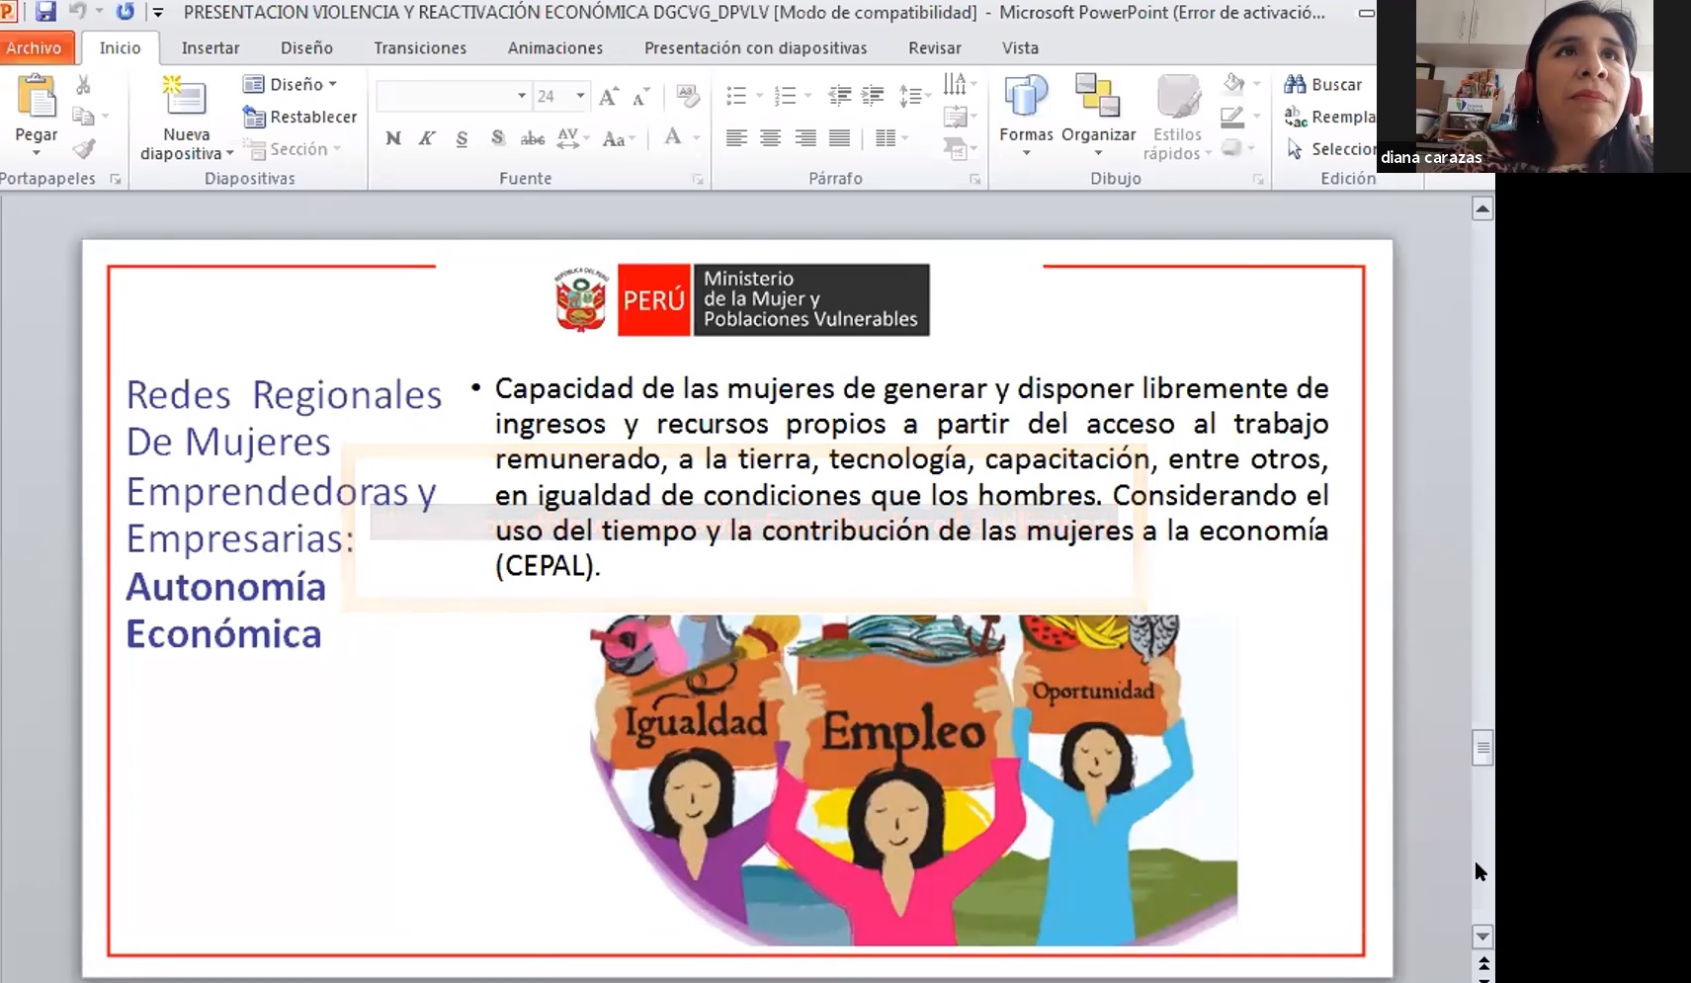Toggle underline (S) formatting

(462, 138)
